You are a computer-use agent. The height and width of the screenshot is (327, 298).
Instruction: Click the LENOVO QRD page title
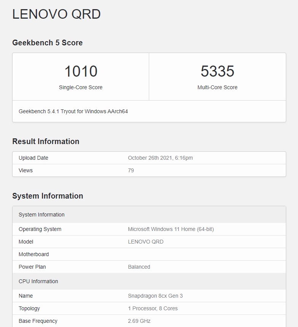pos(56,14)
